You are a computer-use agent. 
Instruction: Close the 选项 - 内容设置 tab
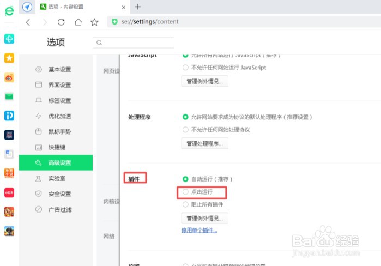[124, 8]
